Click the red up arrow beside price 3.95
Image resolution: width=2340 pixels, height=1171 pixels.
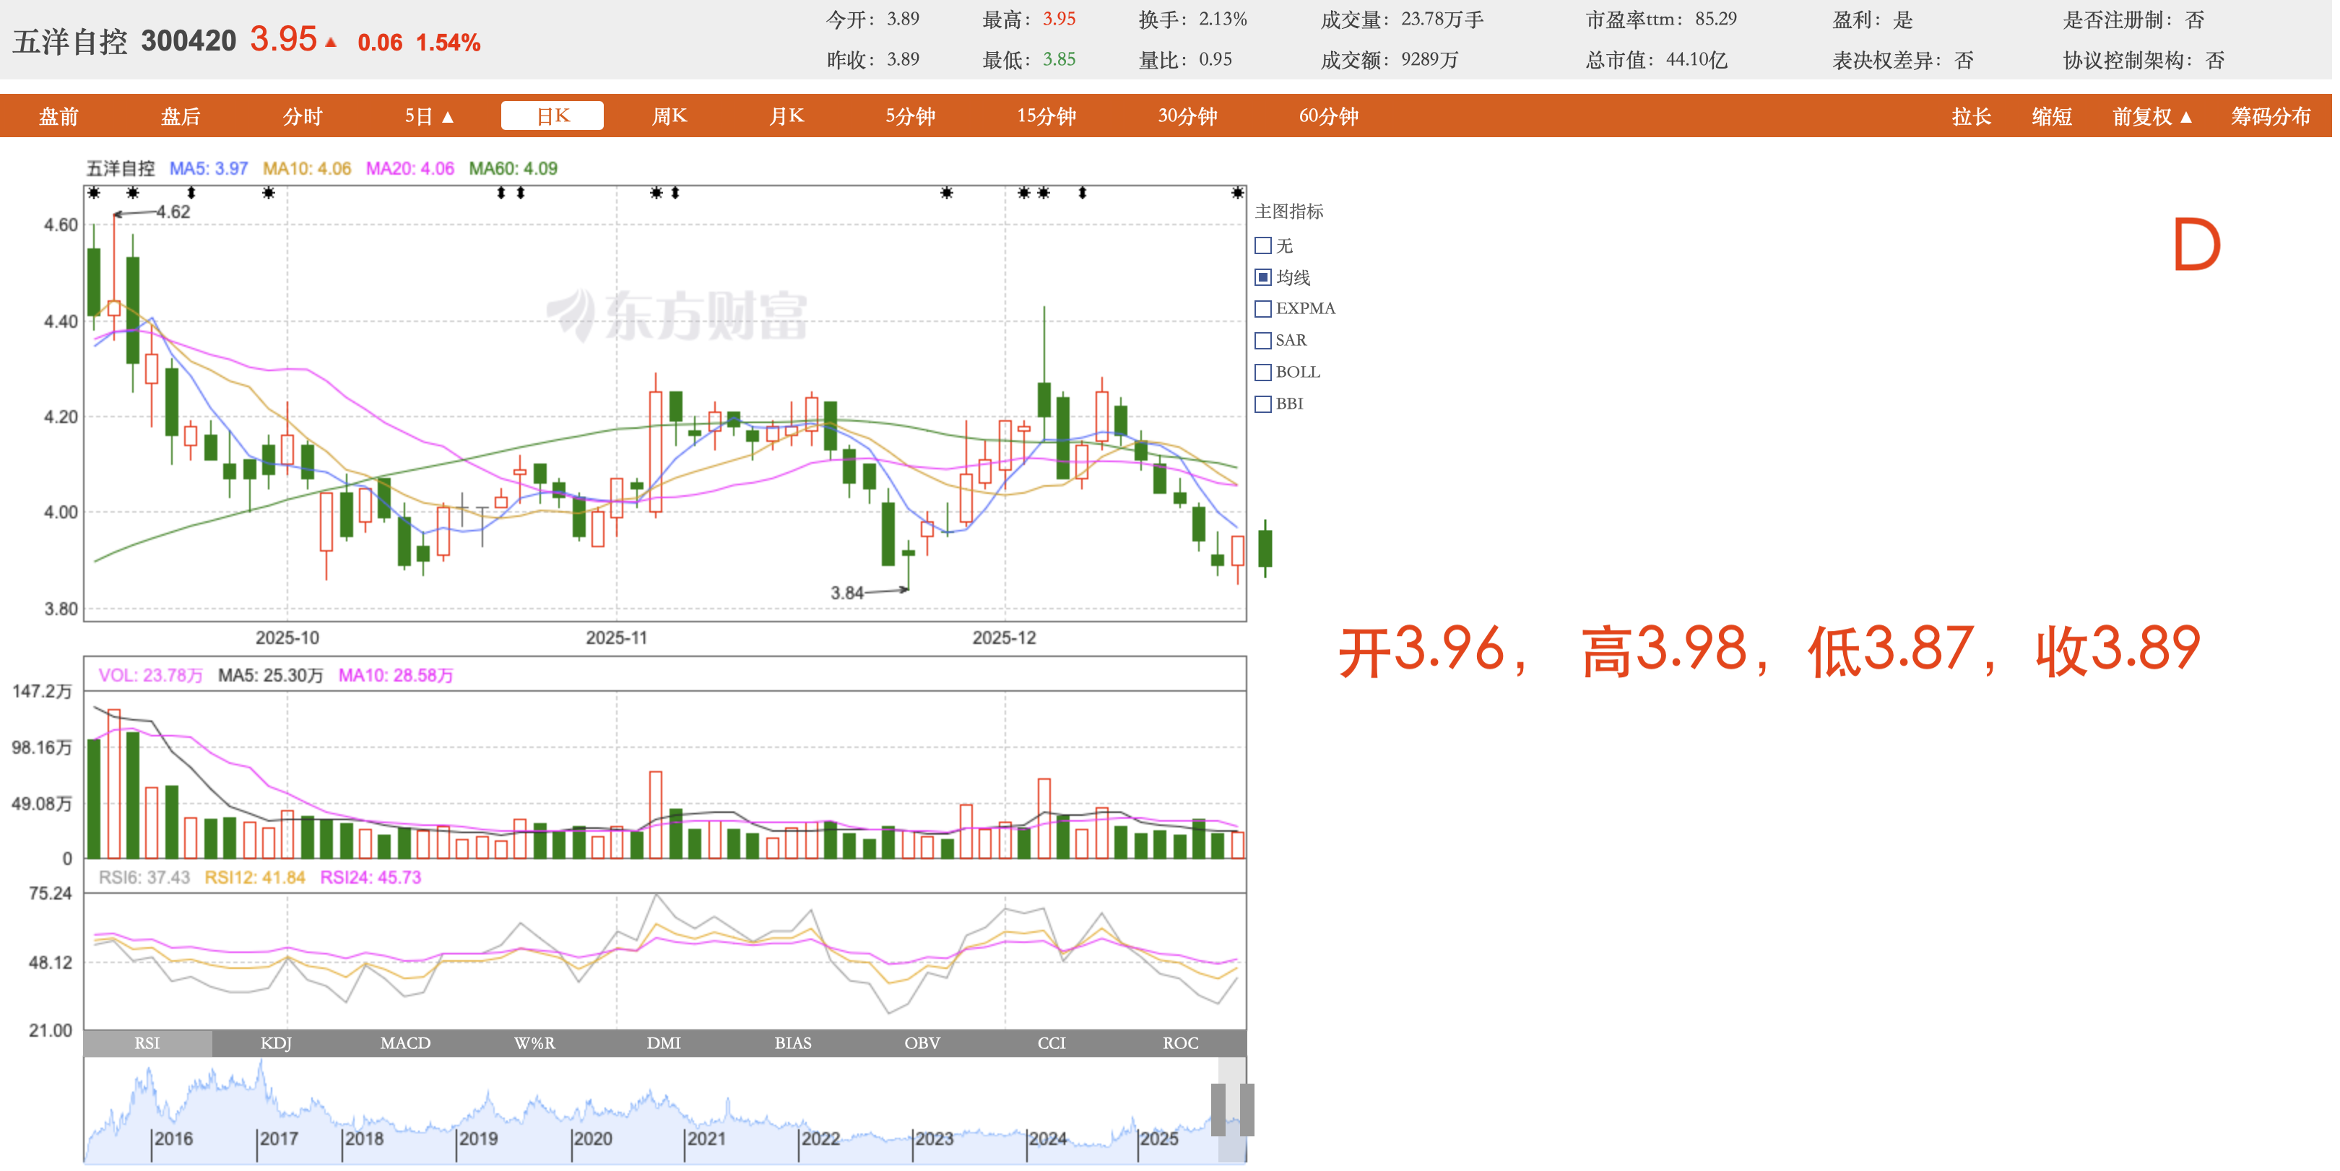(331, 42)
